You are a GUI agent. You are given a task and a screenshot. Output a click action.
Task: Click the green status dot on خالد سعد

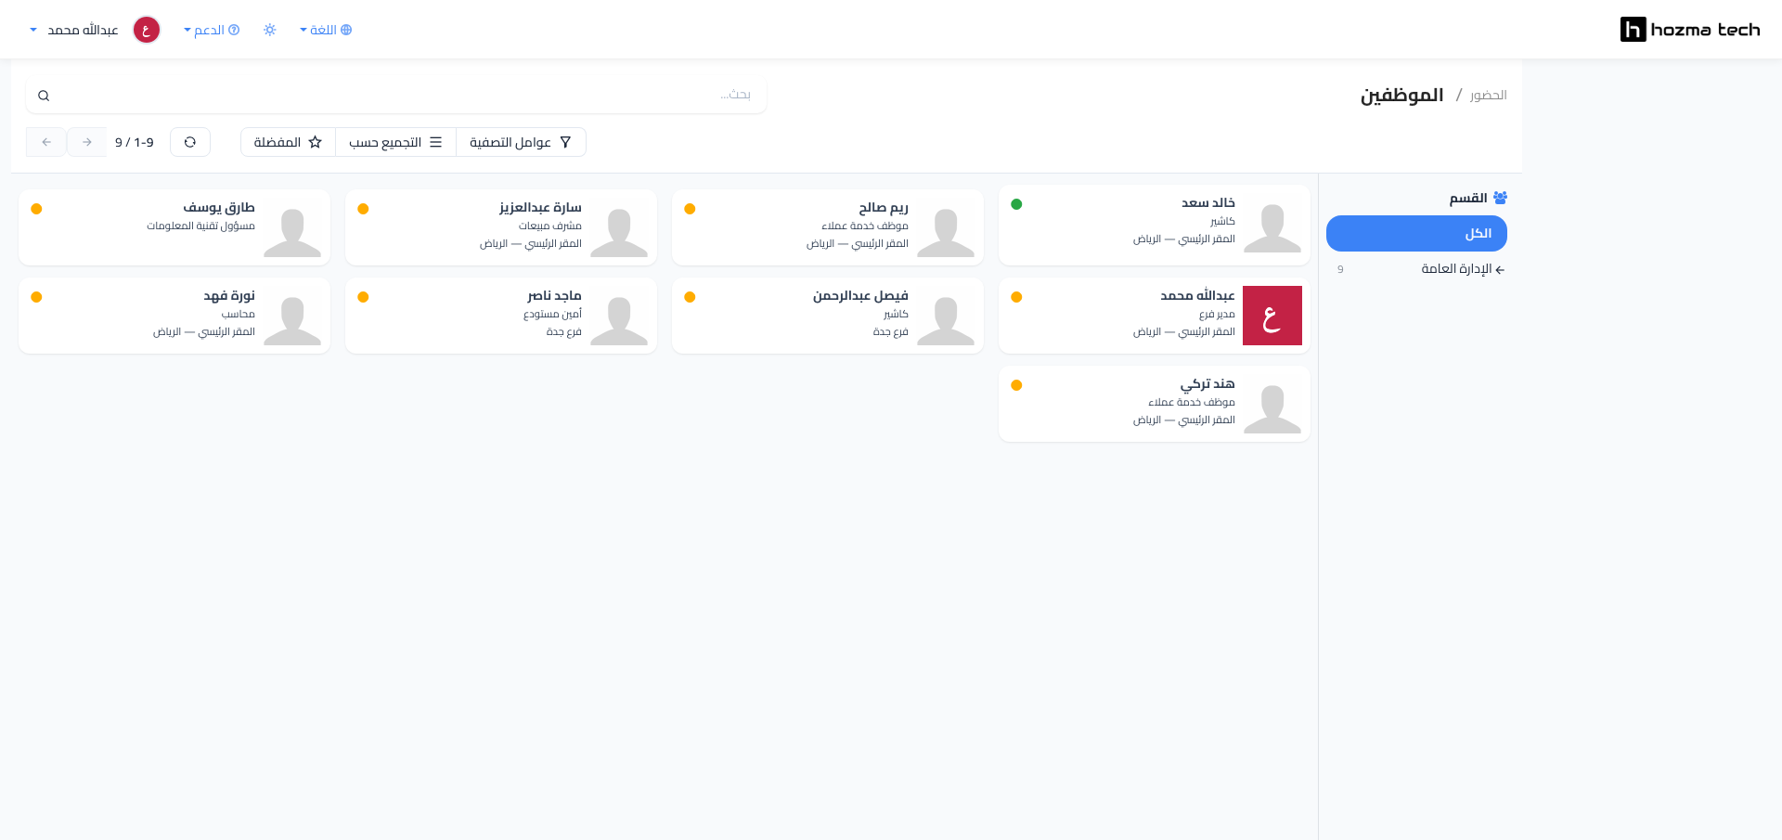point(1016,204)
